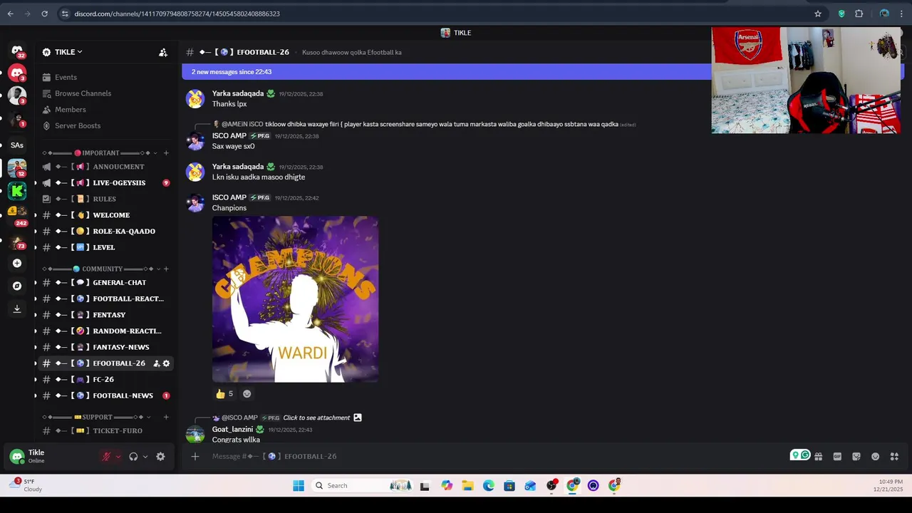Screen dimensions: 912x513
Task: Add reaction smiley below Champions image
Action: [247, 394]
